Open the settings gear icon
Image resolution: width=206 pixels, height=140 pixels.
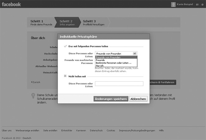[x=203, y=4]
